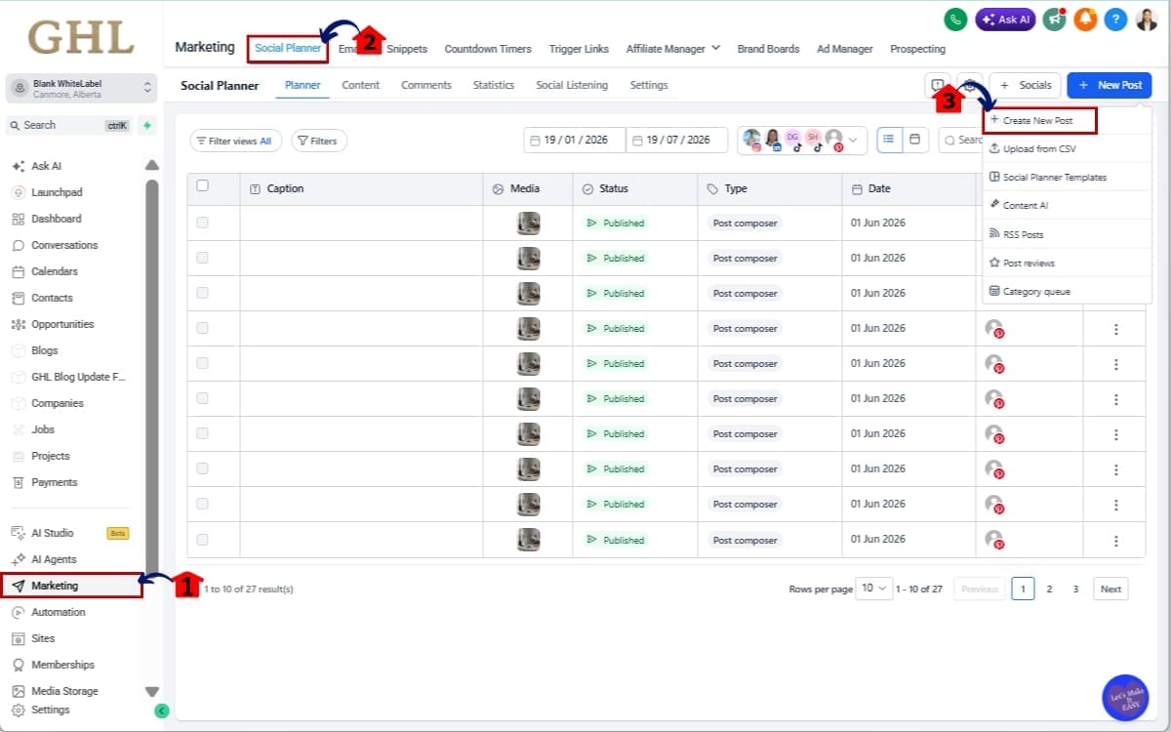Check the first post row checkbox
Viewport: 1171px width, 732px height.
[203, 223]
